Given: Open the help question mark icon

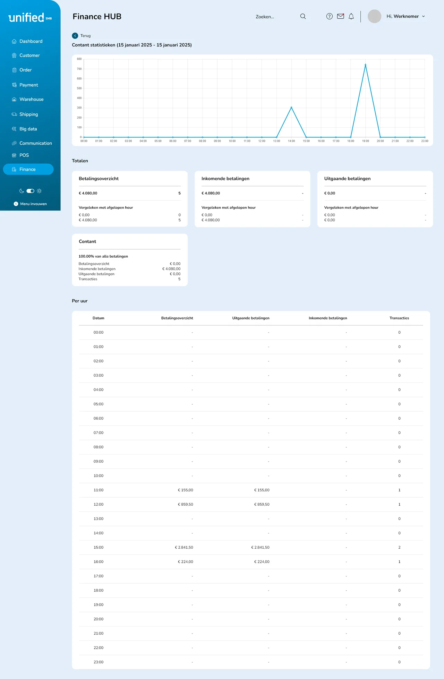Looking at the screenshot, I should (330, 16).
